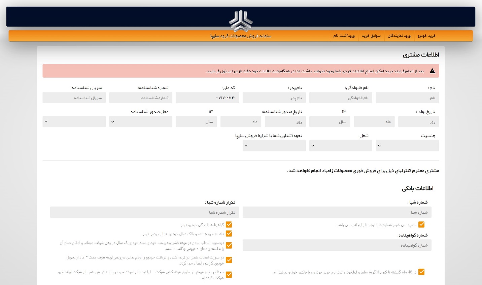Screen dimensions: 482x285
Task: Click the birth date ماه (month) field
Action: 374,121
